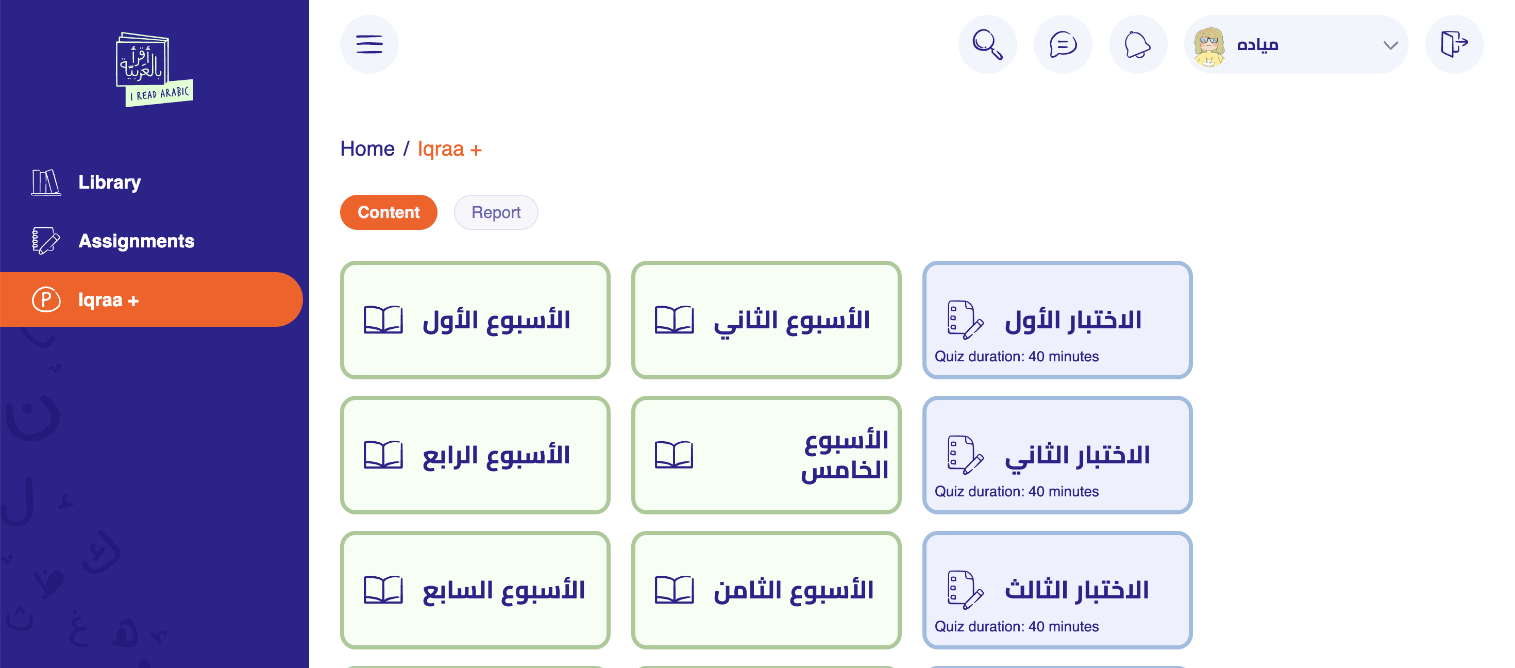Open the الأسبوع الثاني week card
1515x668 pixels.
click(766, 320)
